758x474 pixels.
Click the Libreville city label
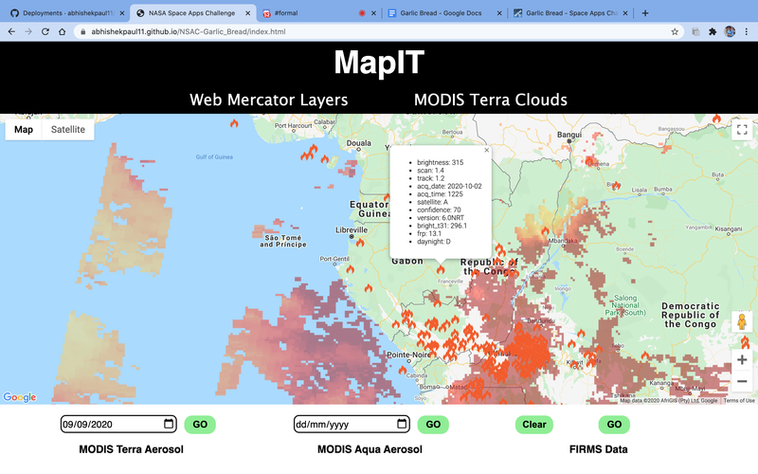[352, 229]
